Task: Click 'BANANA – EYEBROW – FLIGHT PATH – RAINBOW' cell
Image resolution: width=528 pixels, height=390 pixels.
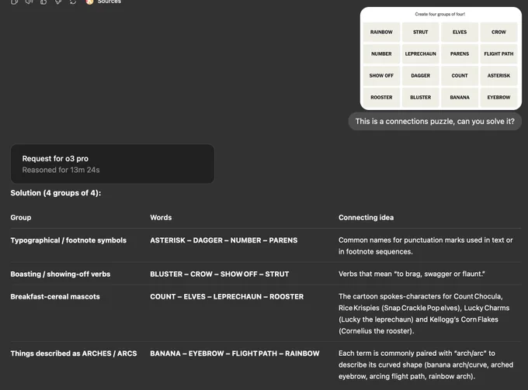Action: [234, 354]
